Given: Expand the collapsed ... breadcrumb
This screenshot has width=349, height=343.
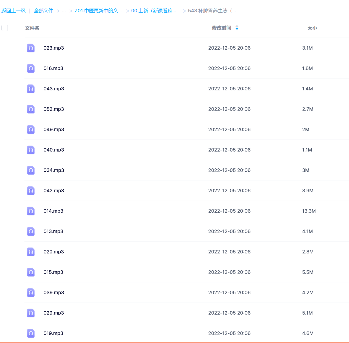Looking at the screenshot, I should (64, 11).
